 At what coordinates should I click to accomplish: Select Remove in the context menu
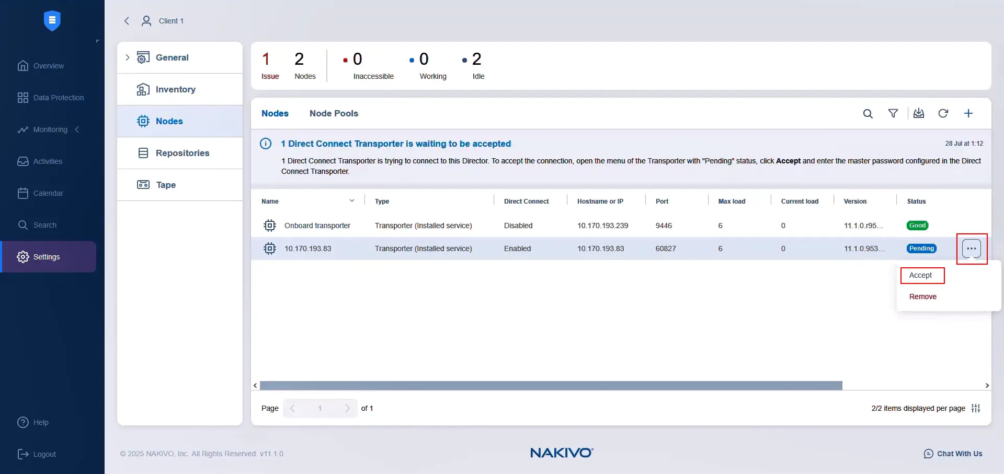pyautogui.click(x=923, y=297)
